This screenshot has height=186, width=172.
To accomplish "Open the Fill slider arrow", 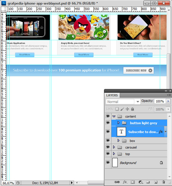I will point(168,109).
